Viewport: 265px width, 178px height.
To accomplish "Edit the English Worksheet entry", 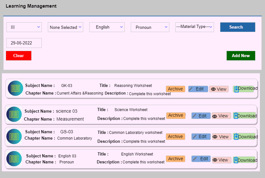I will coord(201,159).
